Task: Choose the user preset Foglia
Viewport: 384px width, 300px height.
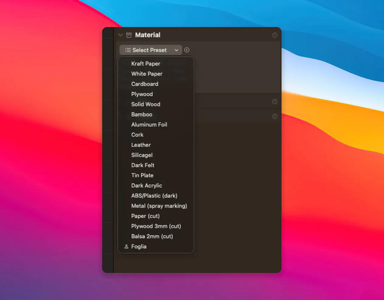Action: (156, 247)
